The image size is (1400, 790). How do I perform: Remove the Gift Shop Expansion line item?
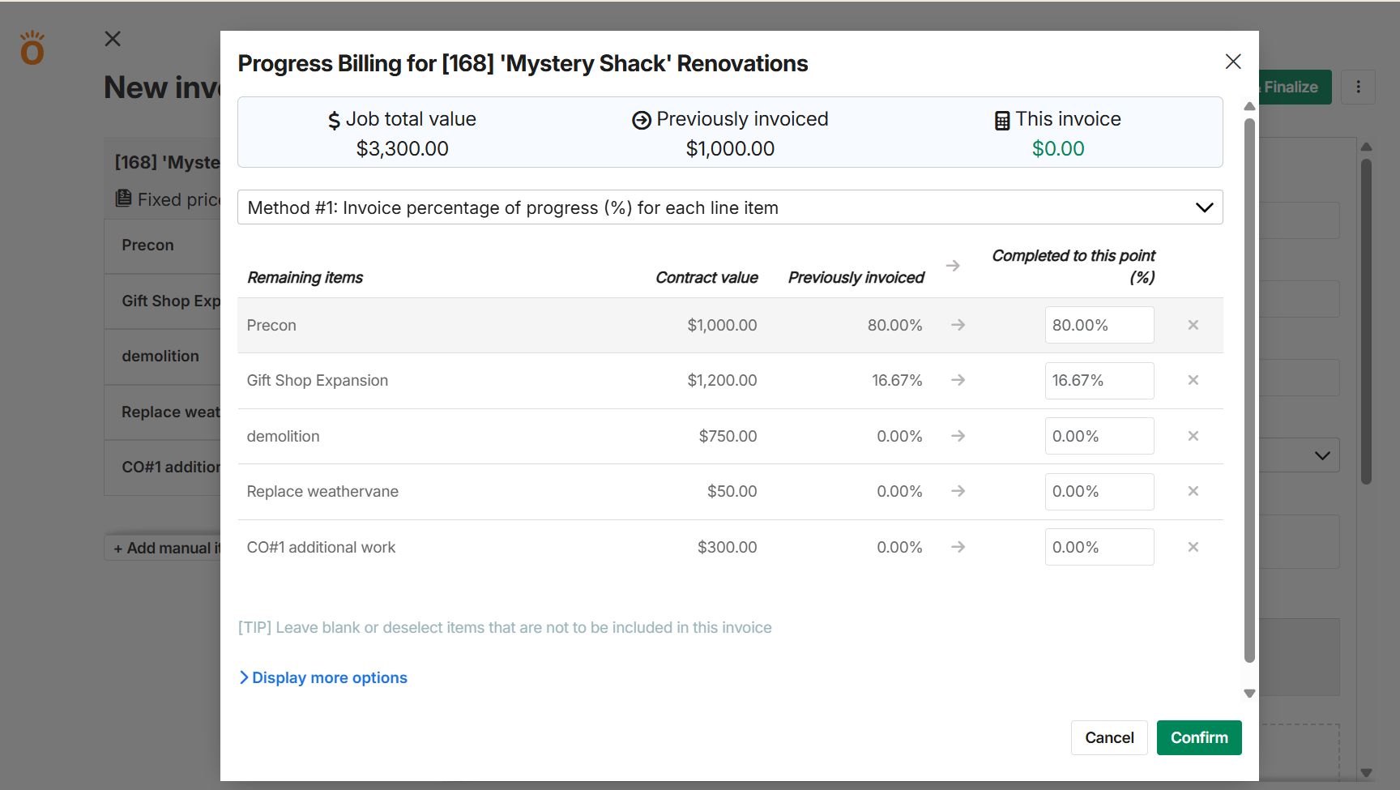tap(1193, 380)
